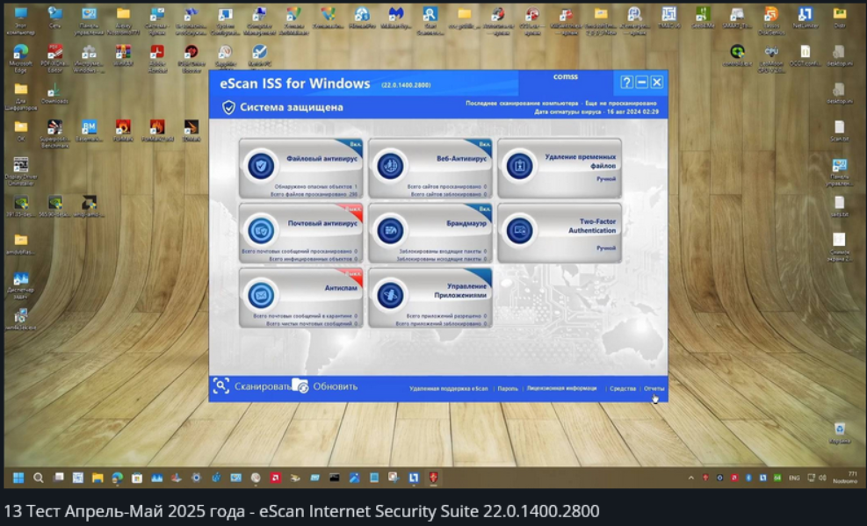
Task: Click the help question mark in eScan
Action: 626,83
